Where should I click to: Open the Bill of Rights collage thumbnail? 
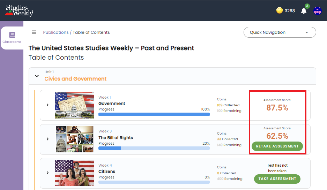coord(75,139)
